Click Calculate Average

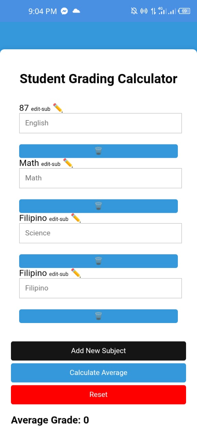[98, 373]
